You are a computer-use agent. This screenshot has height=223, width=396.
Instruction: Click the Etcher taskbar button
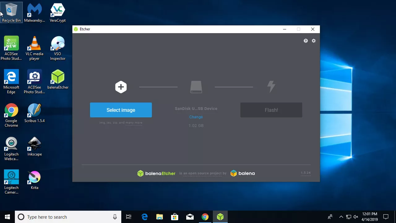(x=220, y=217)
